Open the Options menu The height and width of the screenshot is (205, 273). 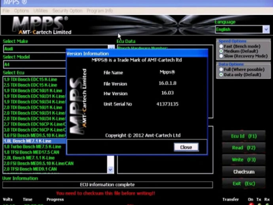coord(21,11)
